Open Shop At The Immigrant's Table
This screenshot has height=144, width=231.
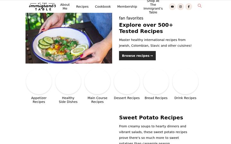point(153,7)
